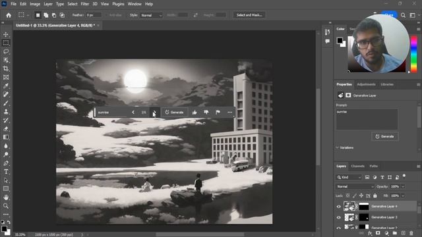Open the workspace switcher icon

[x=412, y=15]
